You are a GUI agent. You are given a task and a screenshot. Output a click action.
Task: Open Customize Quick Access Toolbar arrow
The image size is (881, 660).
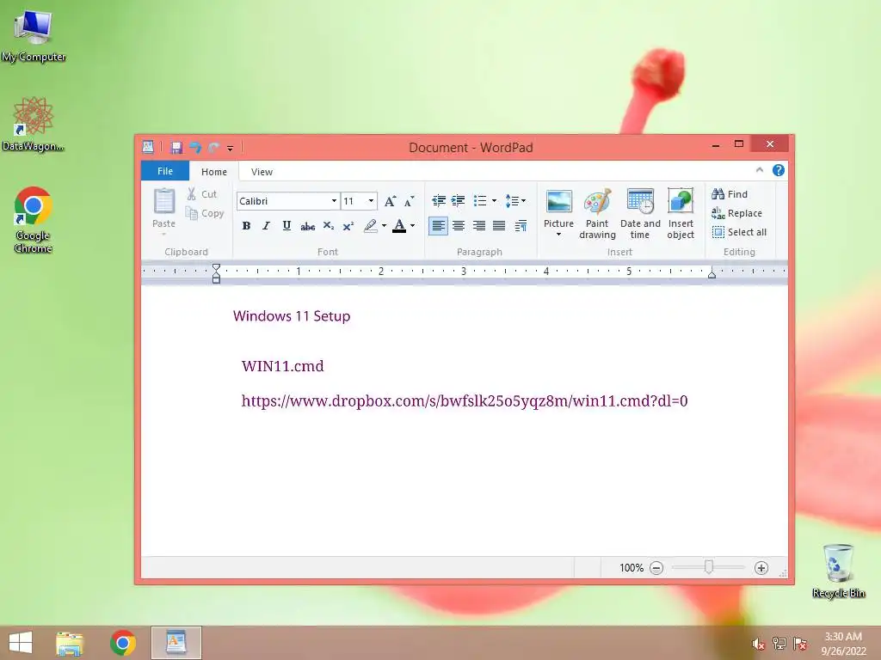coord(230,148)
